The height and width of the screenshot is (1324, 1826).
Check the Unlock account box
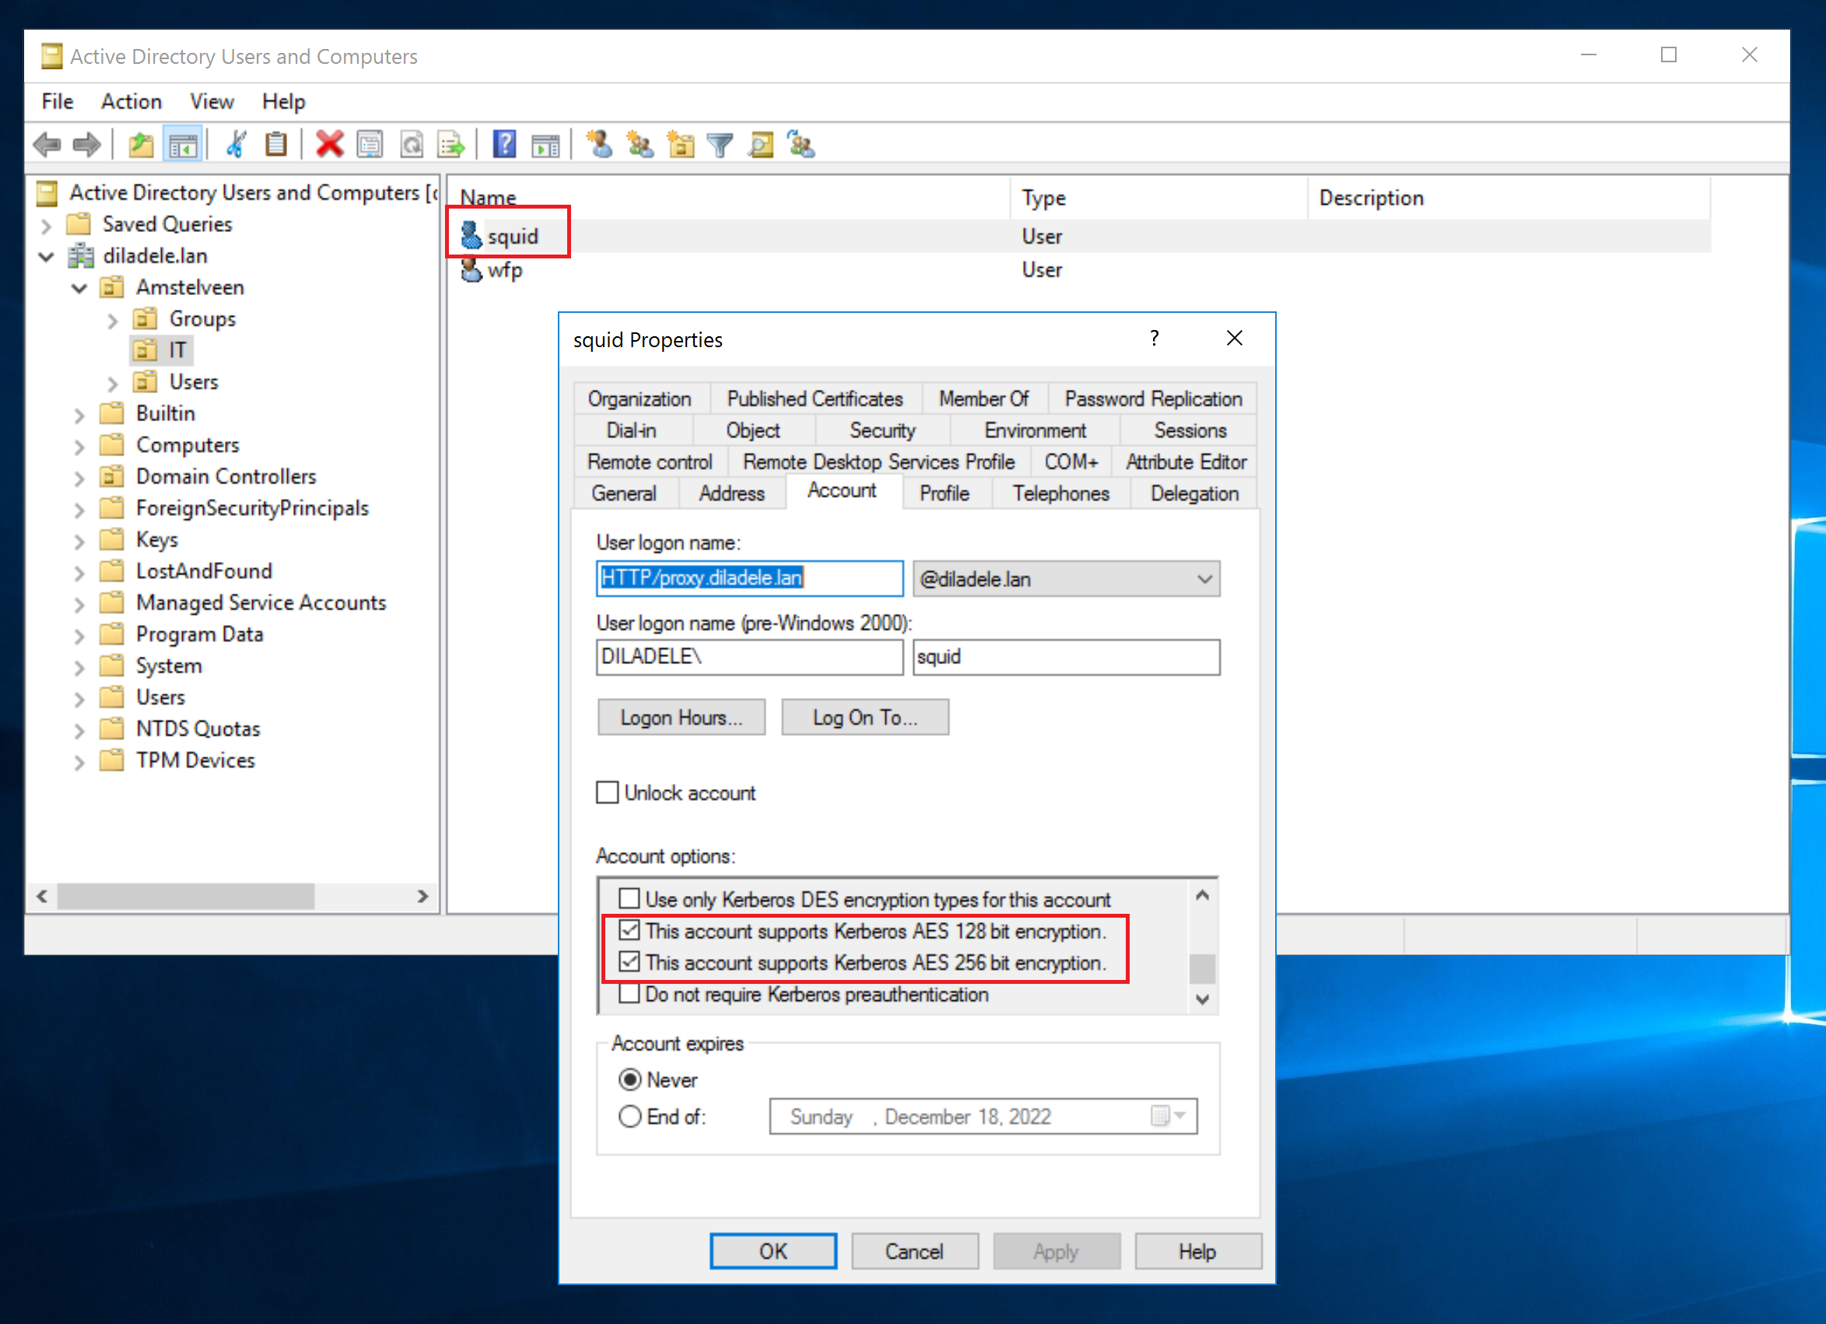pos(607,792)
